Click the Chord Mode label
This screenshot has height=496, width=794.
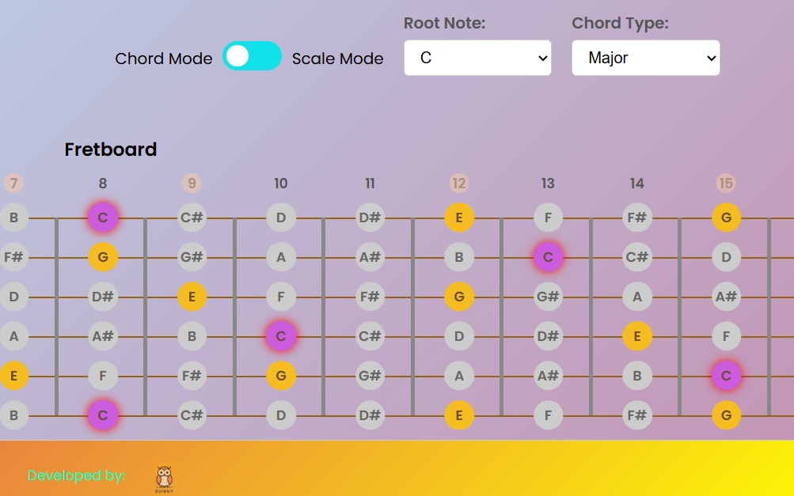(163, 59)
